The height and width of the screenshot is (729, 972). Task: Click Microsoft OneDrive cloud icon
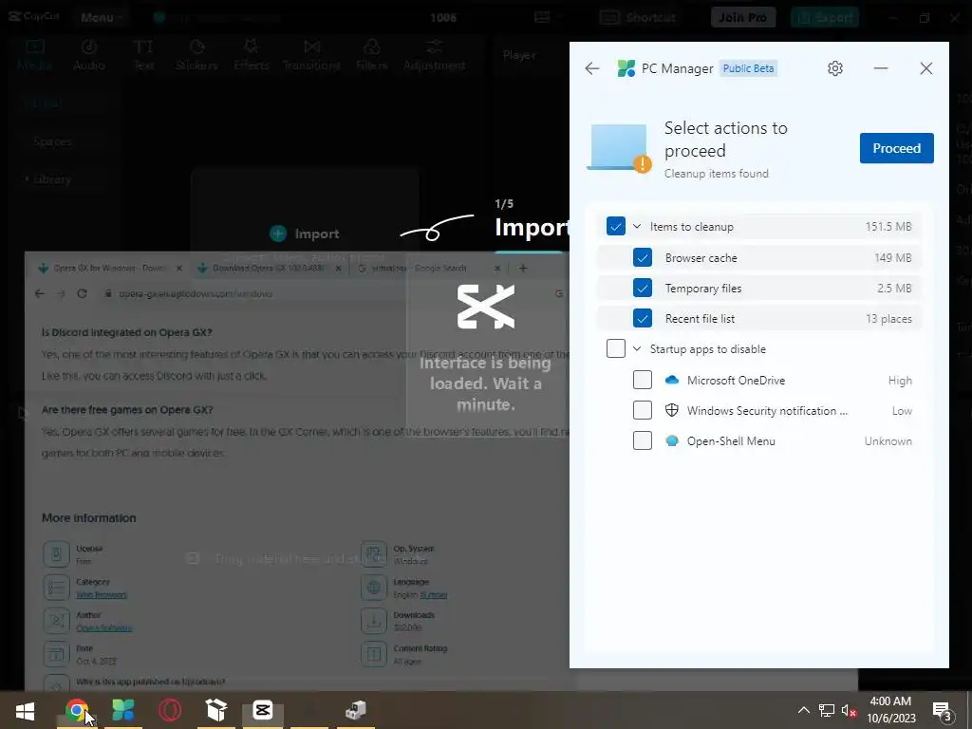672,380
